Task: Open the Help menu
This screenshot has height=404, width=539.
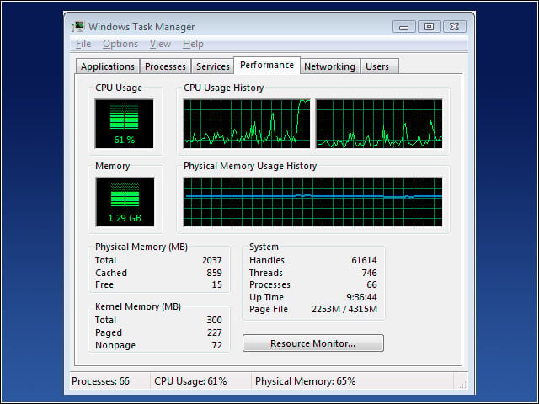Action: 193,44
